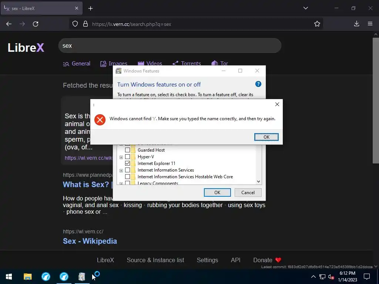Switch to General search tab
379x284 pixels.
(x=77, y=64)
